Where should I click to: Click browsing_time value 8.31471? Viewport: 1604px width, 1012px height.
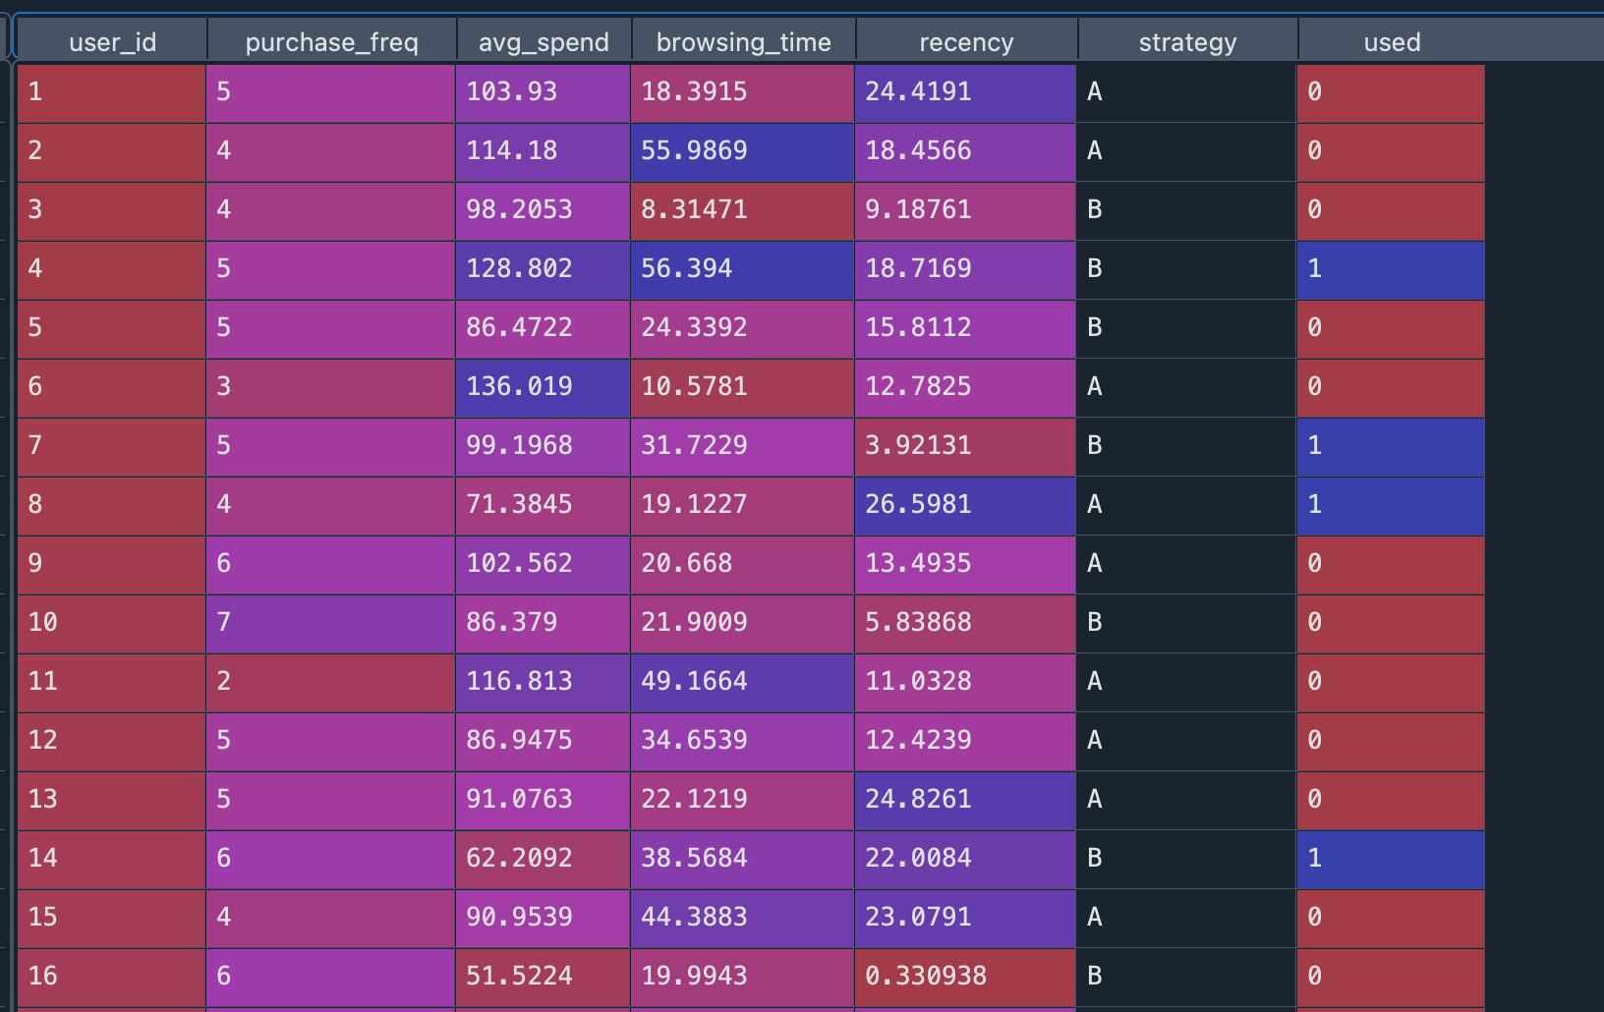[742, 211]
